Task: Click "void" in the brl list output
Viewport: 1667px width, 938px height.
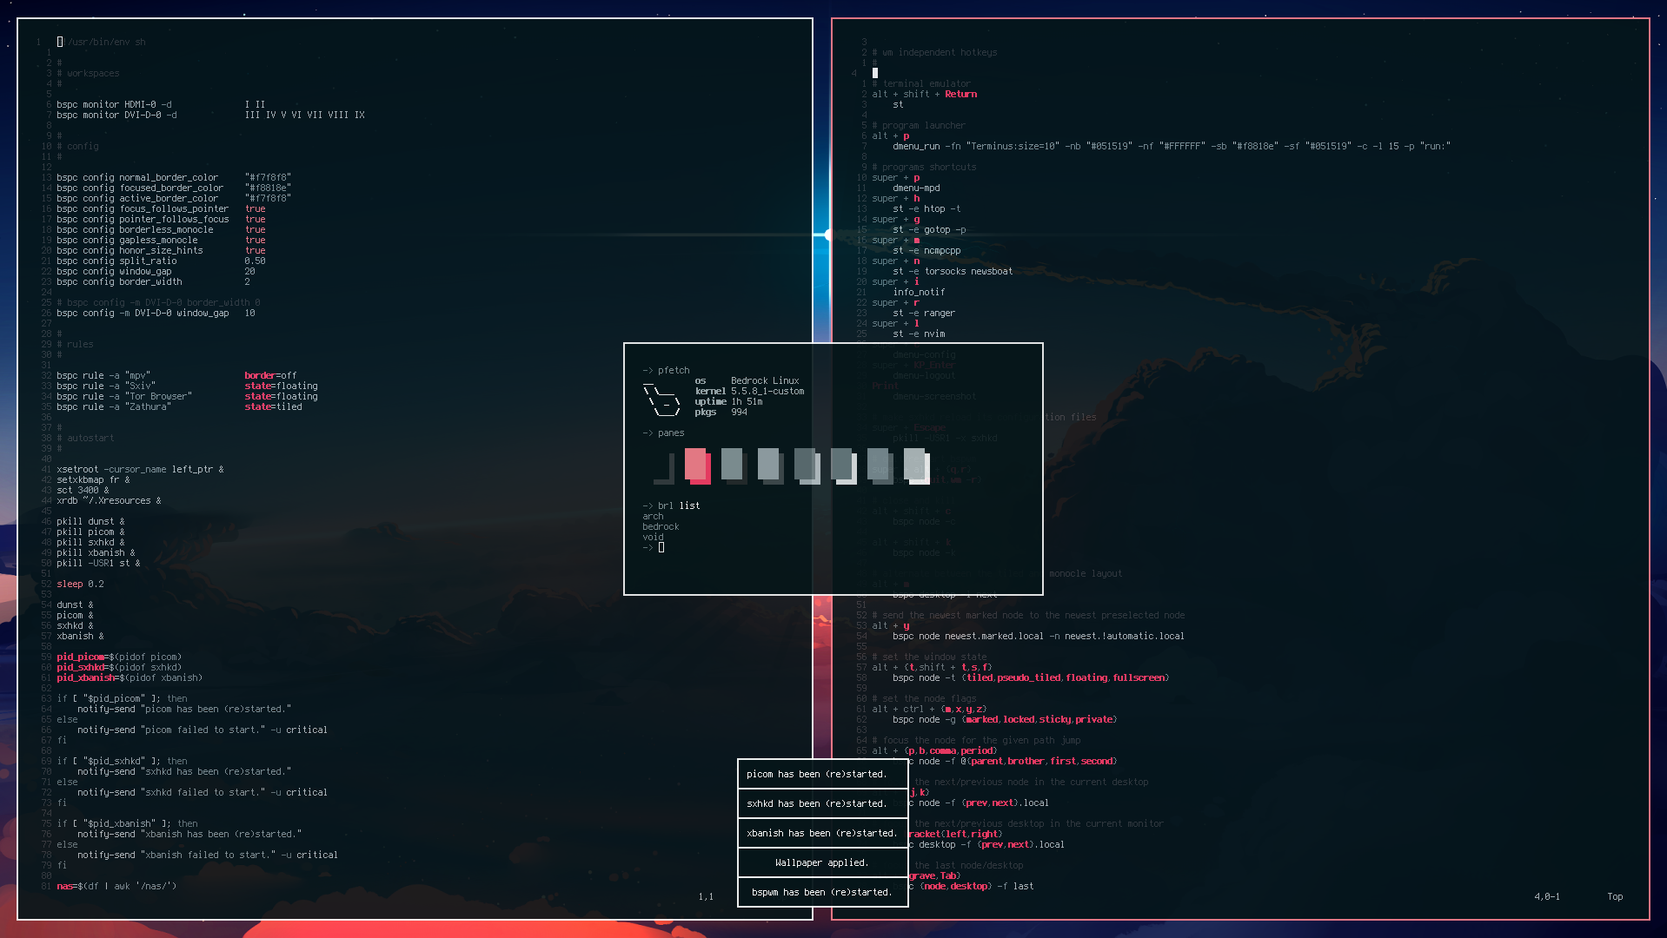Action: (x=653, y=537)
